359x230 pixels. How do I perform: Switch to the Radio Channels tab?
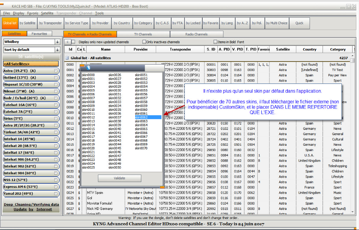(x=197, y=34)
